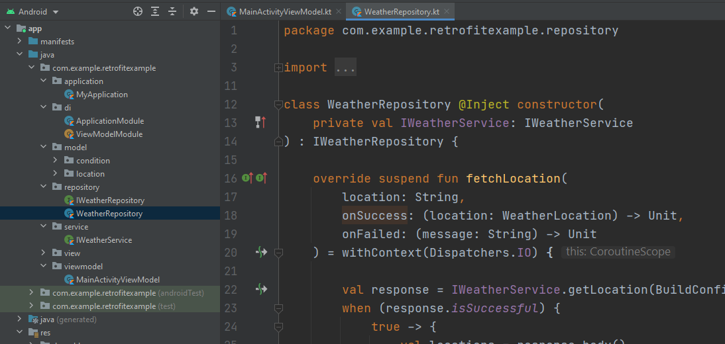Collapse the application package arrow
Viewport: 725px width, 344px height.
click(44, 81)
